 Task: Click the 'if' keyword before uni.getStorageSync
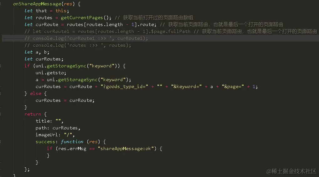pos(27,66)
